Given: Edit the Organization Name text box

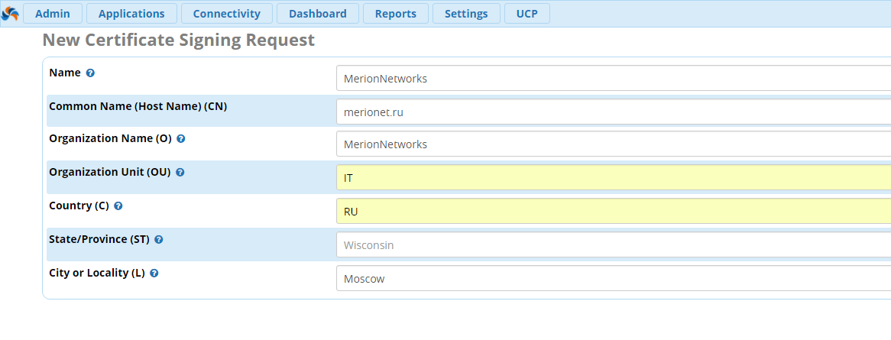Looking at the screenshot, I should point(613,144).
